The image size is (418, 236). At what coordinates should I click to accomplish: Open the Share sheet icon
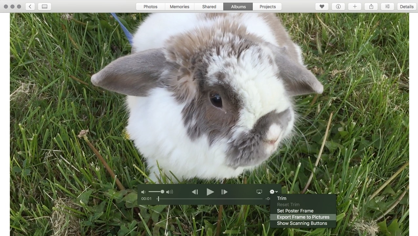371,6
